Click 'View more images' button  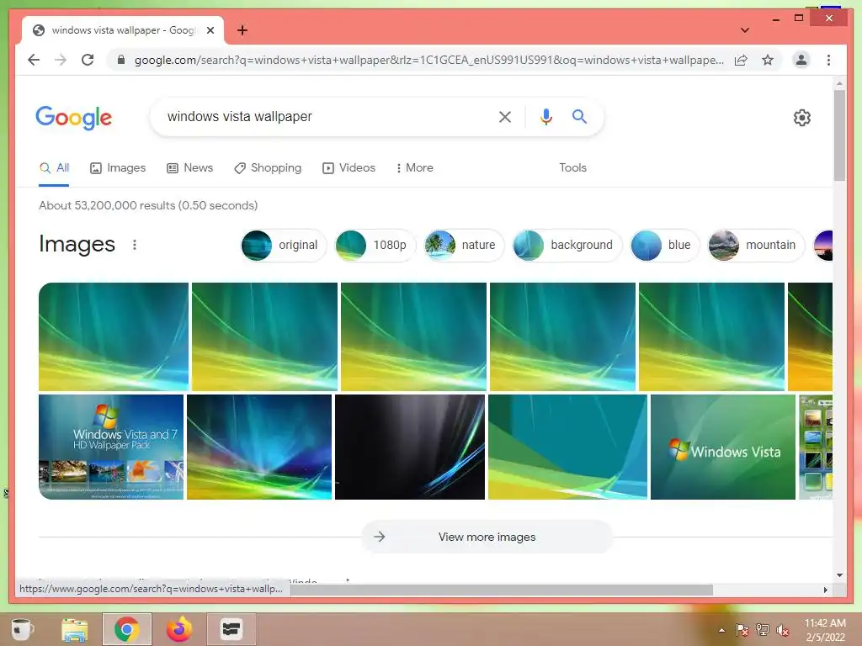(x=487, y=537)
